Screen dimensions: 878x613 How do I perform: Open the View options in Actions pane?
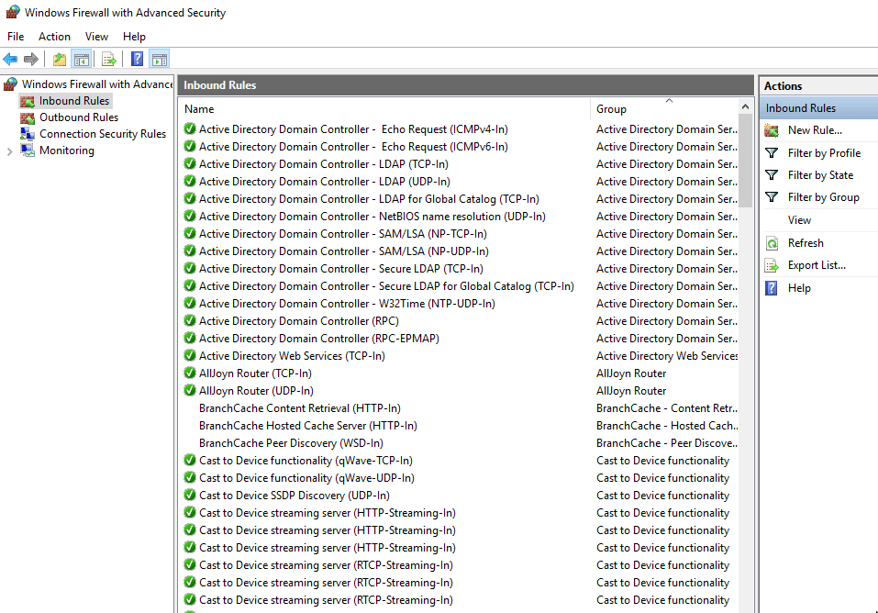[x=798, y=219]
